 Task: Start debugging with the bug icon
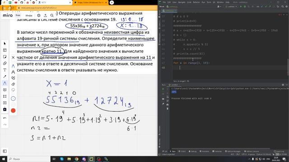245,6
